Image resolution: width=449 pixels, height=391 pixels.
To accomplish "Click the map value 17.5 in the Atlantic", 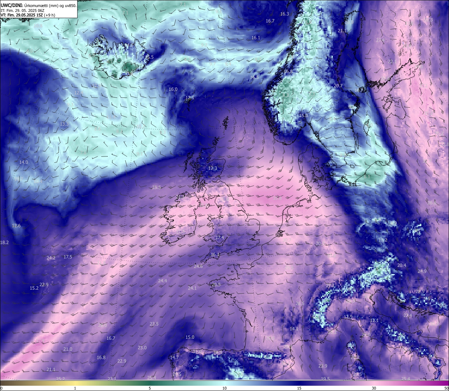I will point(68,257).
